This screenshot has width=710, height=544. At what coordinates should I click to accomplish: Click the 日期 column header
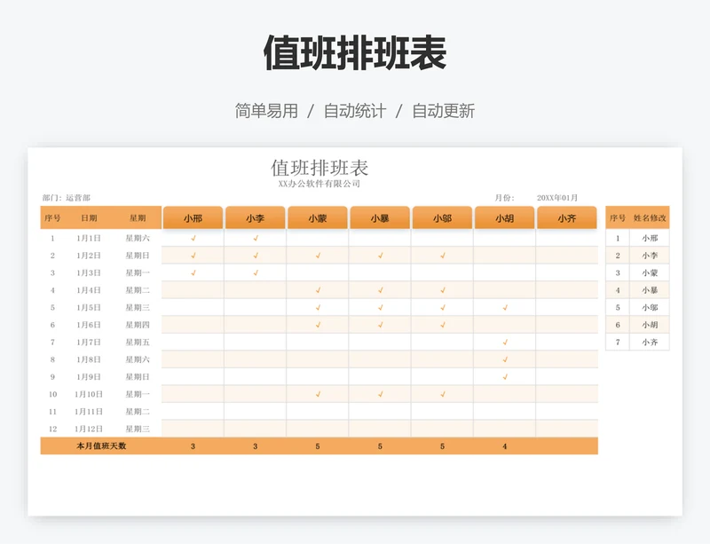89,218
